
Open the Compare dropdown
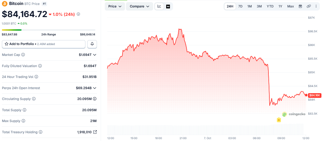pyautogui.click(x=139, y=6)
